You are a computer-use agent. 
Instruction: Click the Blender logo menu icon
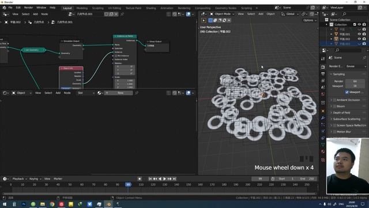click(4, 8)
